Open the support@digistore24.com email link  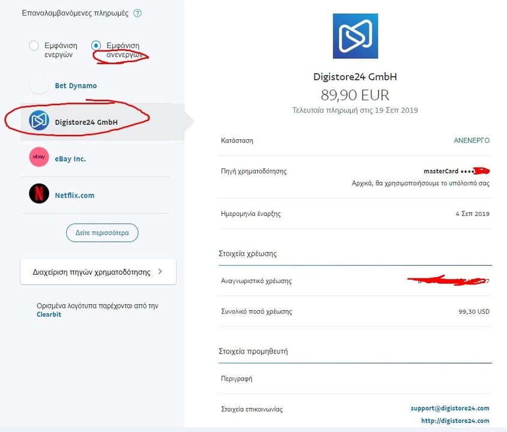[x=450, y=408]
